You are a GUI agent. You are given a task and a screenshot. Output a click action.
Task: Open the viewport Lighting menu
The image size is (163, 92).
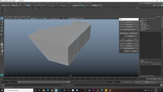click(x=15, y=17)
